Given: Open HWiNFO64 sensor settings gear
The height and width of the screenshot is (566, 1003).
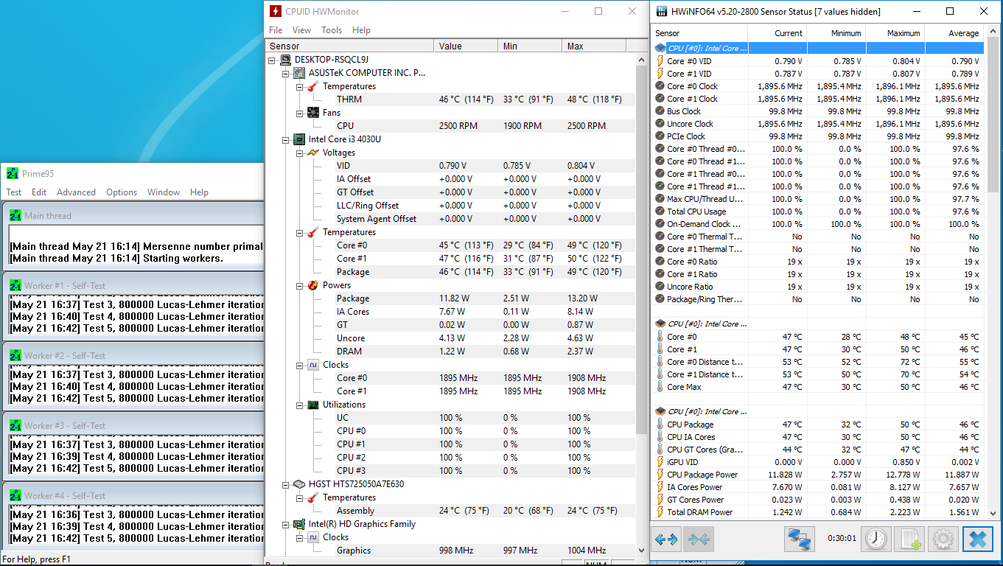Looking at the screenshot, I should pyautogui.click(x=944, y=539).
